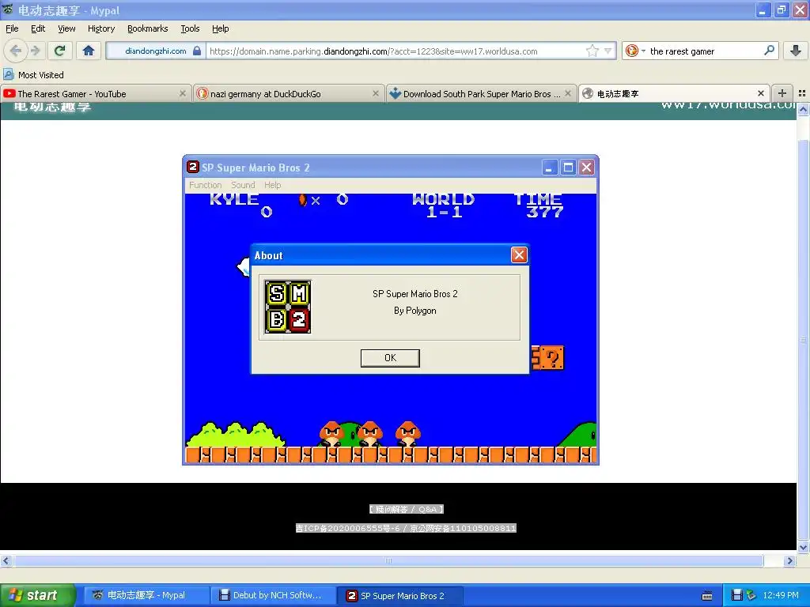Click the 京公网安备110105008811 link
The width and height of the screenshot is (810, 607).
(x=464, y=528)
